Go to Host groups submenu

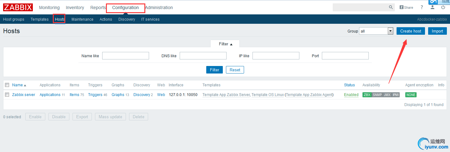click(14, 19)
